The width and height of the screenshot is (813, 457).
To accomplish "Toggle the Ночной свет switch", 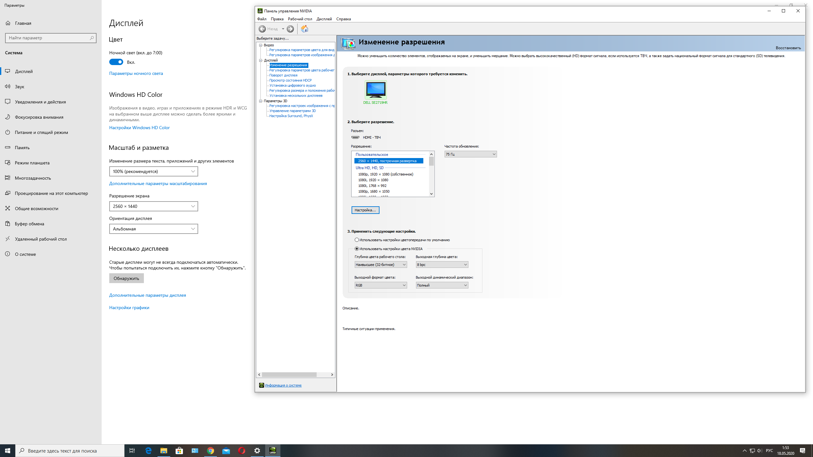I will (x=116, y=62).
